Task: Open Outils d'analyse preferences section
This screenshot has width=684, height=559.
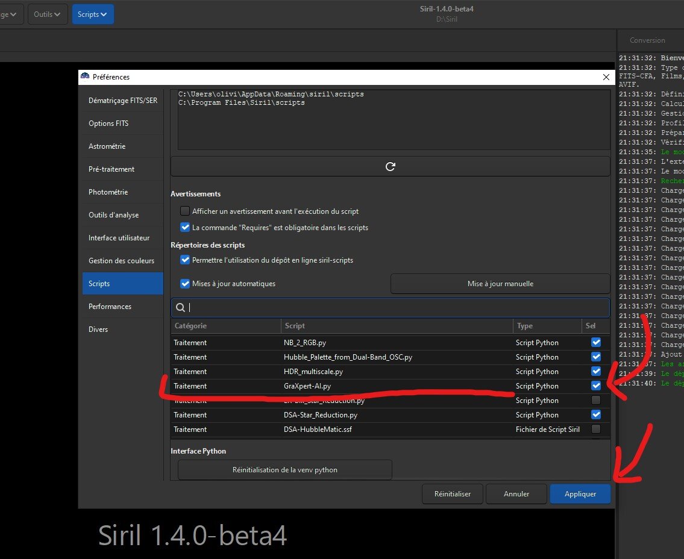Action: click(x=123, y=215)
